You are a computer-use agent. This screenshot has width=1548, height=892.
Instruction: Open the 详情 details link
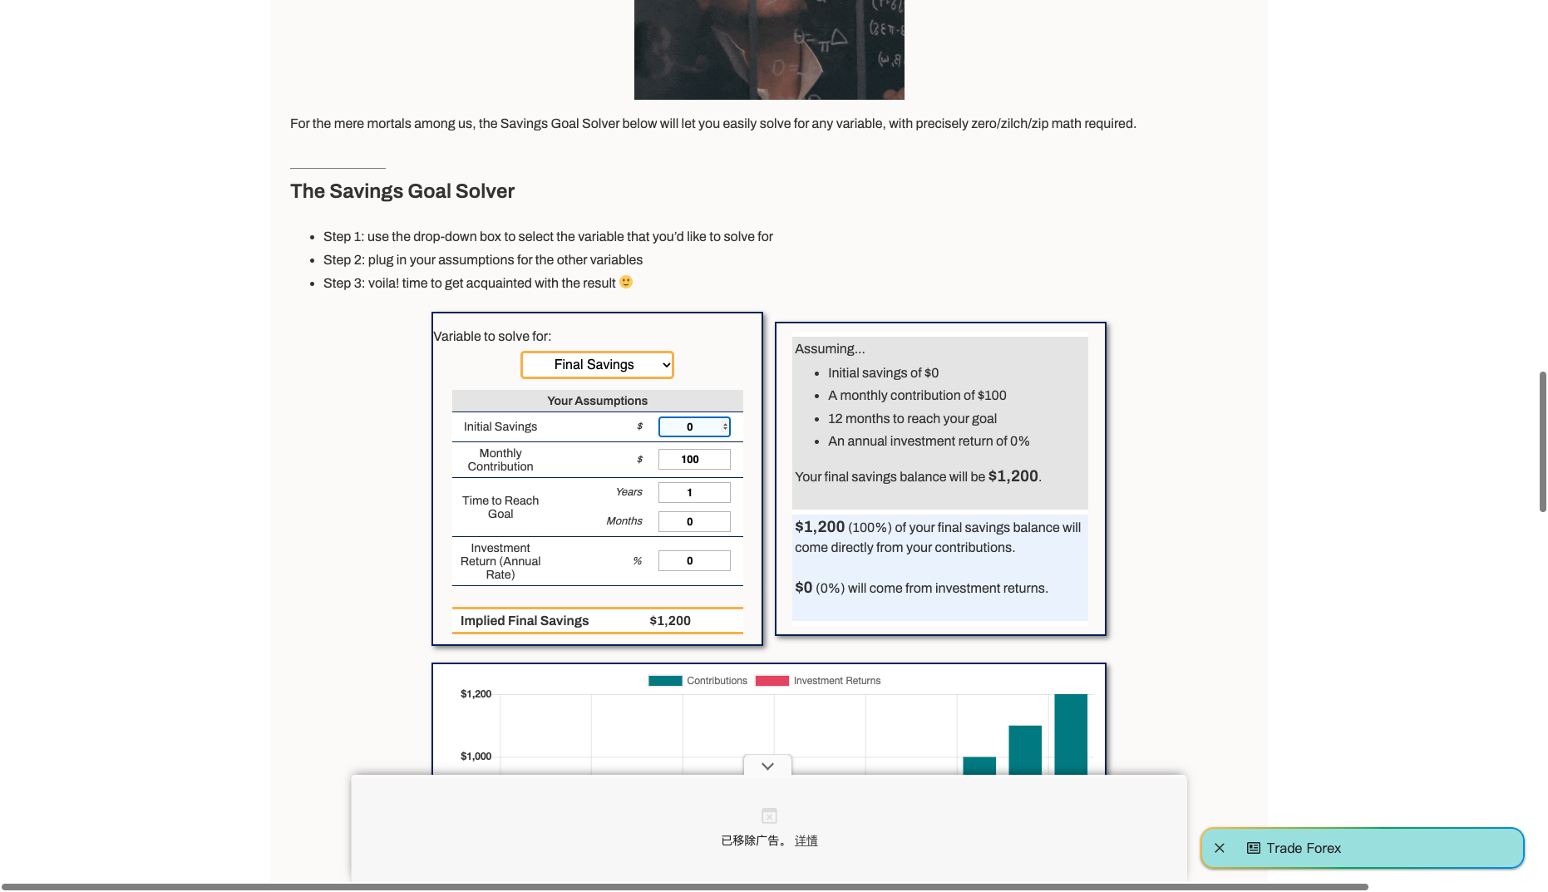coord(806,840)
